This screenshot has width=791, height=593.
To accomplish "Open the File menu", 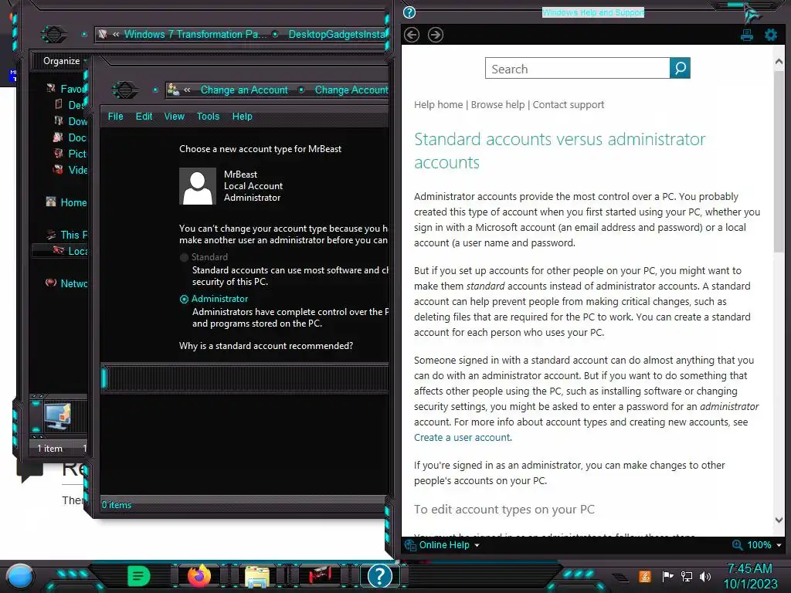I will [116, 117].
